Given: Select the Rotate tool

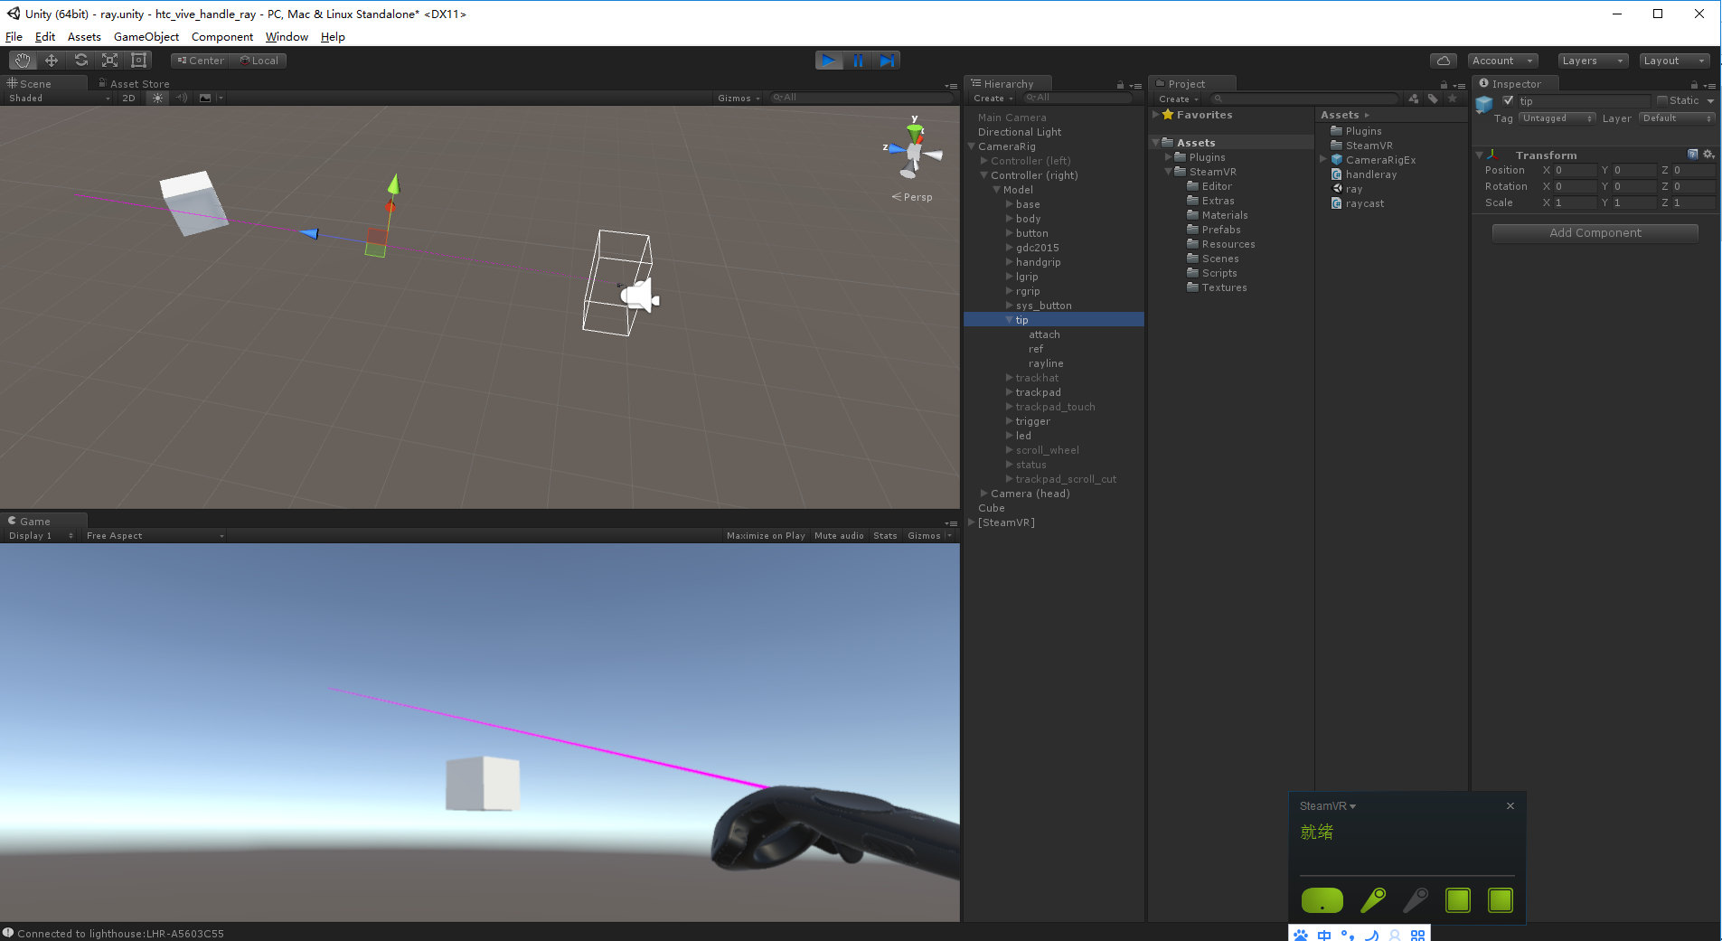Looking at the screenshot, I should click(x=80, y=61).
